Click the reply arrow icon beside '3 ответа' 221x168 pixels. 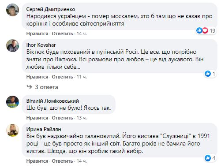(30, 87)
